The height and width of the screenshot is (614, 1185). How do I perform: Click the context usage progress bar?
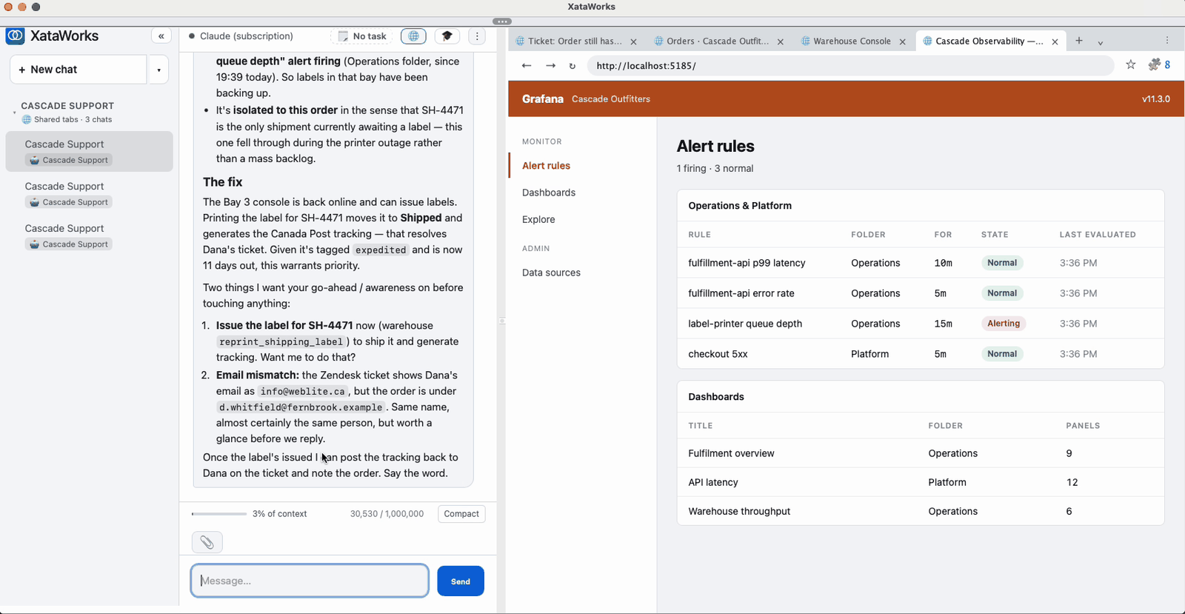(219, 514)
